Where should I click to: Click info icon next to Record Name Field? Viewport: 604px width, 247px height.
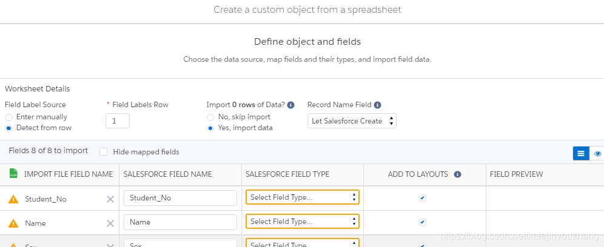[x=377, y=105]
